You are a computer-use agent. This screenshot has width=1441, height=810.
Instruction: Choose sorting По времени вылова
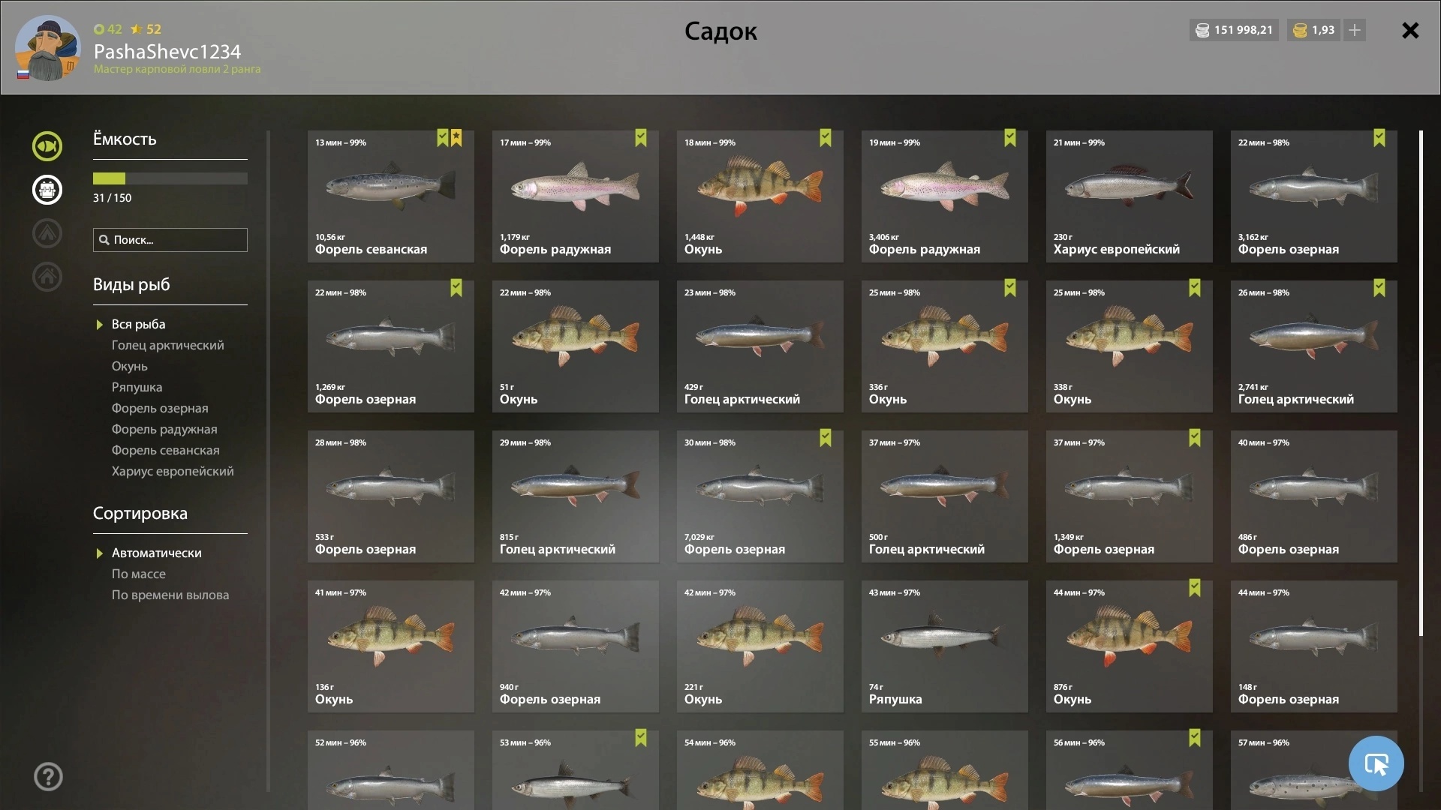[170, 595]
